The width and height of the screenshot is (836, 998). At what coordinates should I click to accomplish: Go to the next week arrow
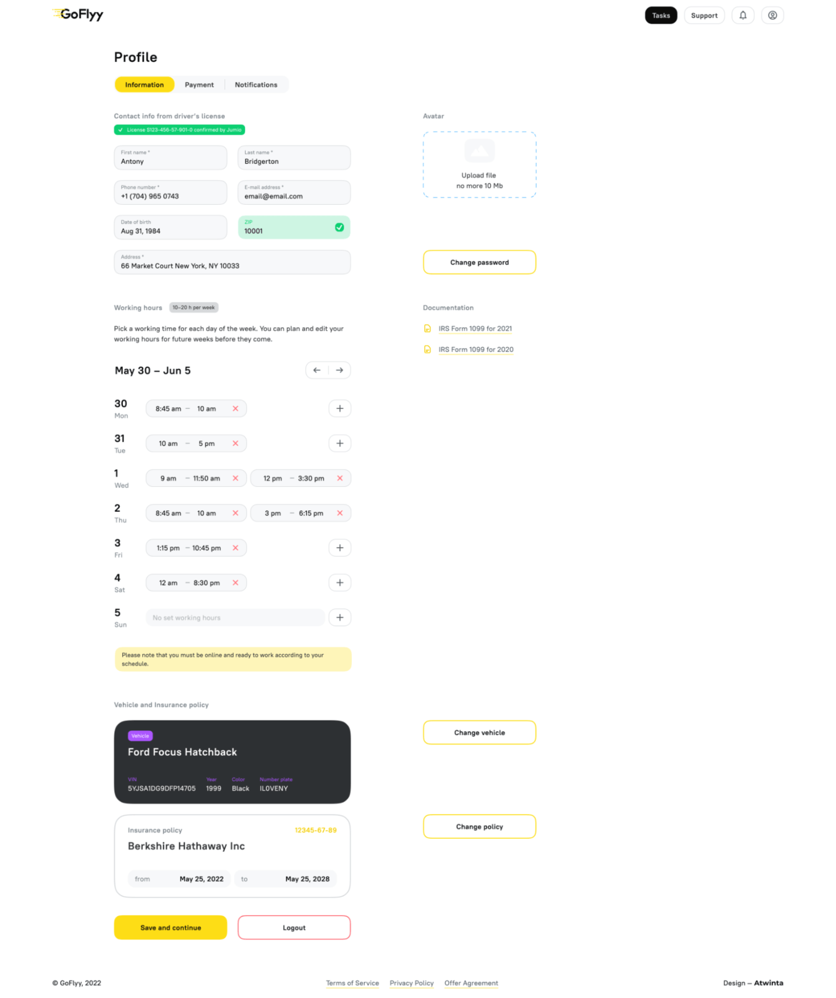coord(339,370)
